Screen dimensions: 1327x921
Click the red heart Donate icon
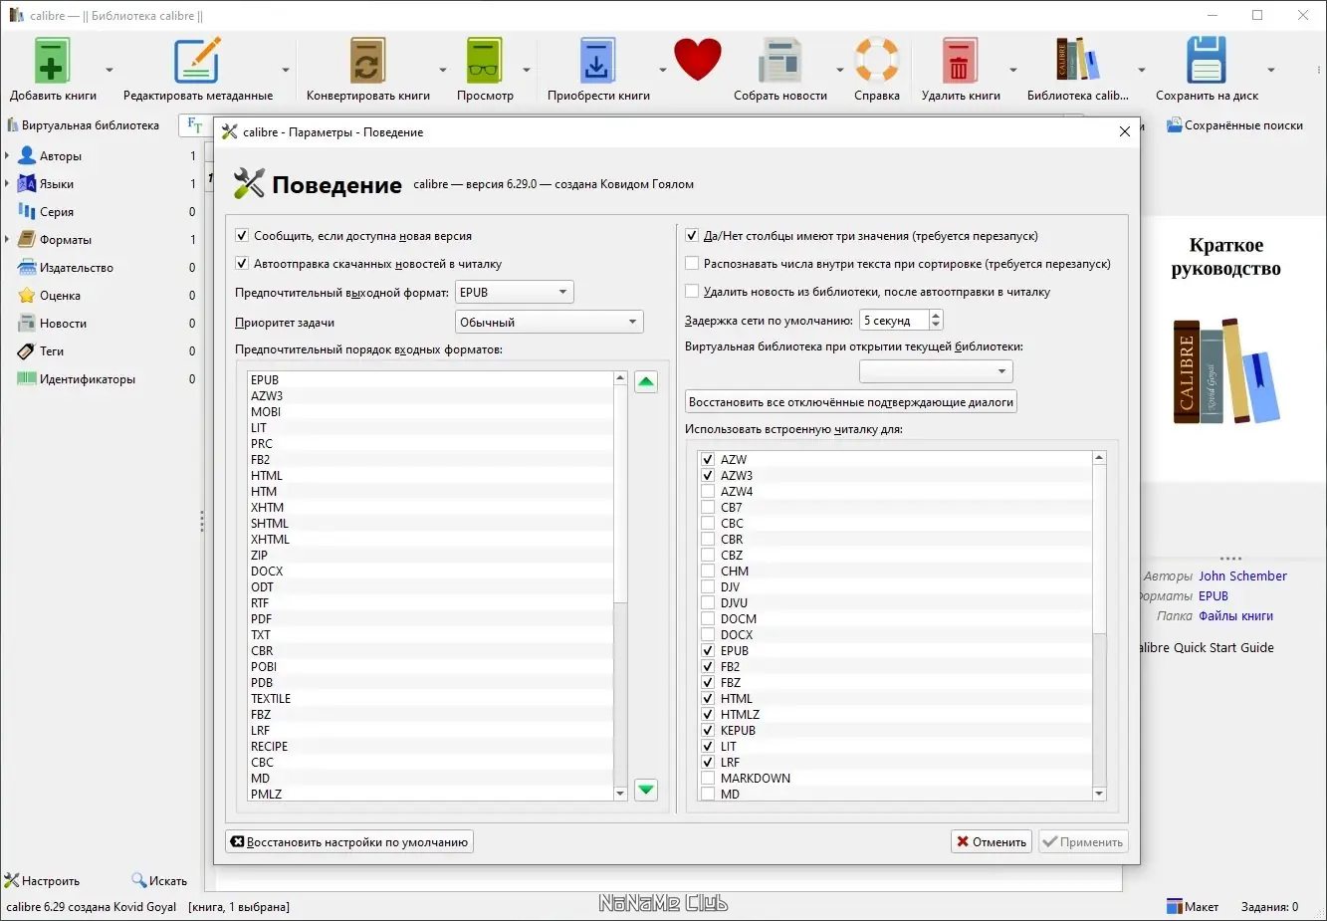697,60
